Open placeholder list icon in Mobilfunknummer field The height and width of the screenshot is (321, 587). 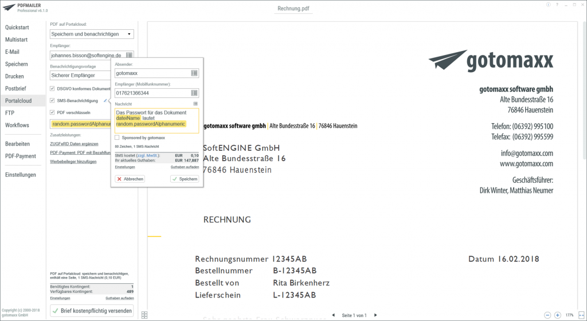pos(194,93)
